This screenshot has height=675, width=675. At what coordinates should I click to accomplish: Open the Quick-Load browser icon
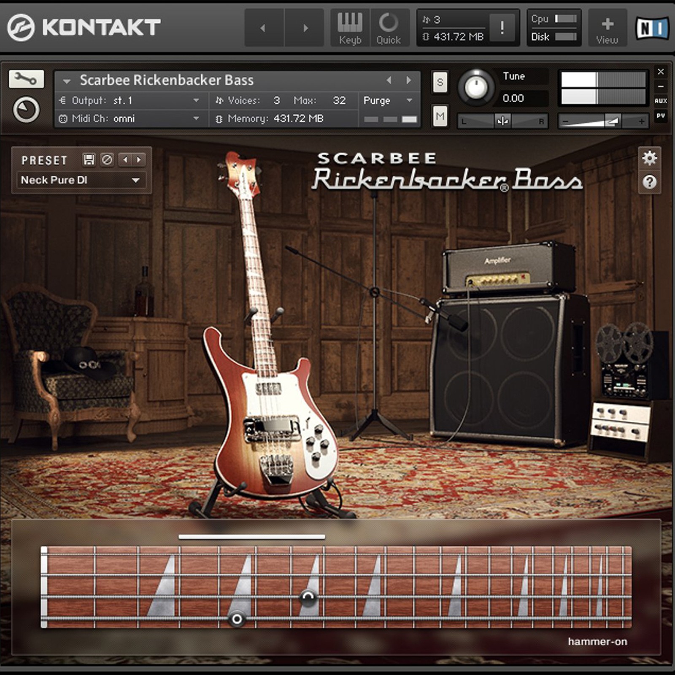point(389,23)
